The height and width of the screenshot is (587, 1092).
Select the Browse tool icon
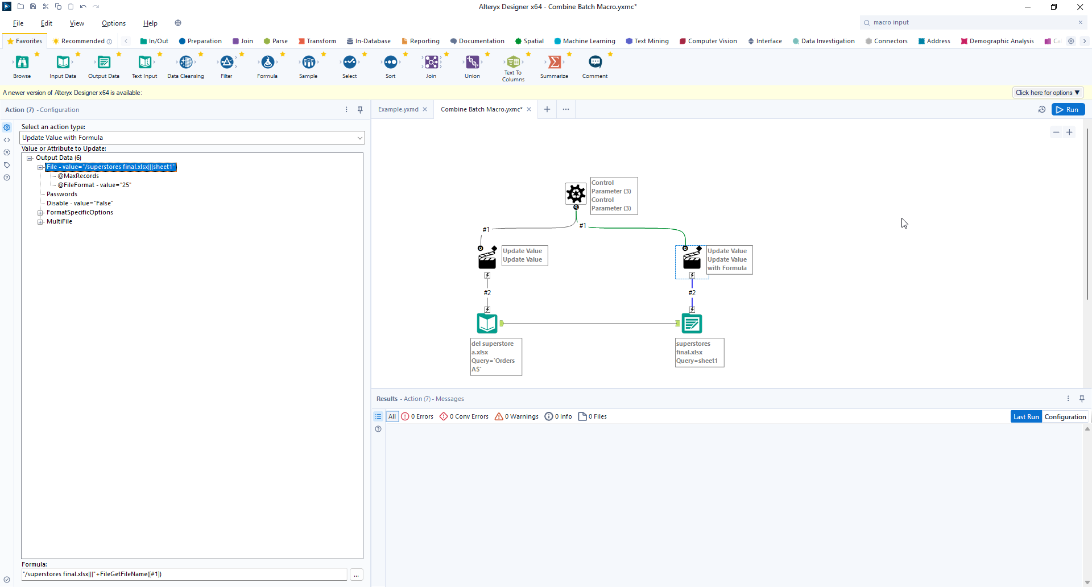pyautogui.click(x=22, y=63)
